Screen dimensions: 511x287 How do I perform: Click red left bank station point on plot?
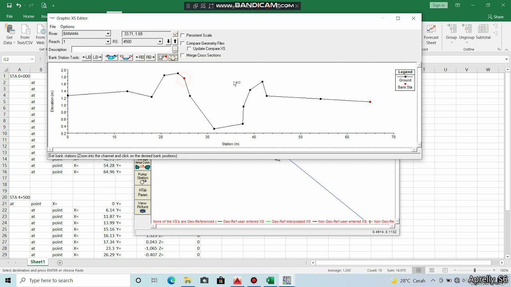[184, 78]
